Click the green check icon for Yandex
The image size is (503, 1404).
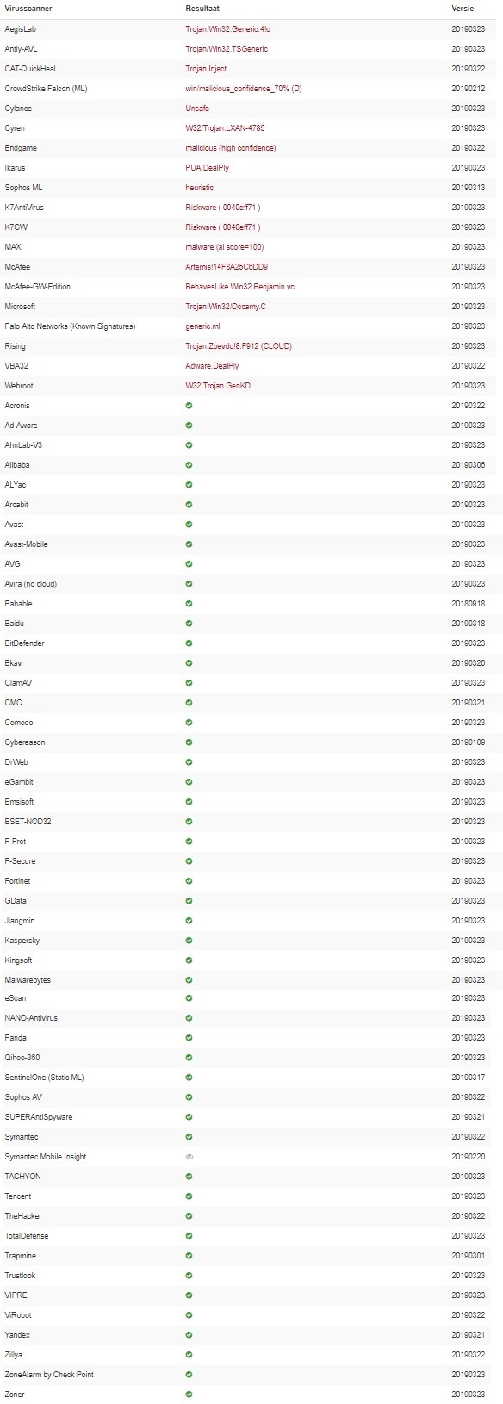(x=189, y=1334)
